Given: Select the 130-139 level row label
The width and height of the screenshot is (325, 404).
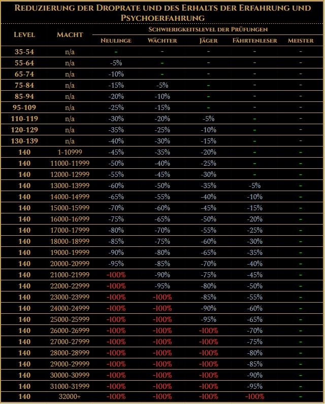Looking at the screenshot, I should (24, 141).
